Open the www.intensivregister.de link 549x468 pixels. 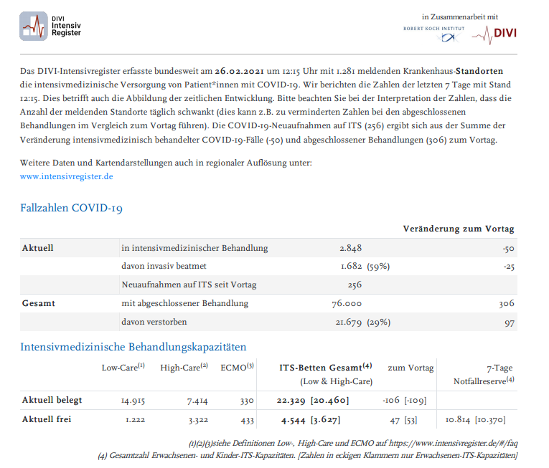(x=66, y=176)
